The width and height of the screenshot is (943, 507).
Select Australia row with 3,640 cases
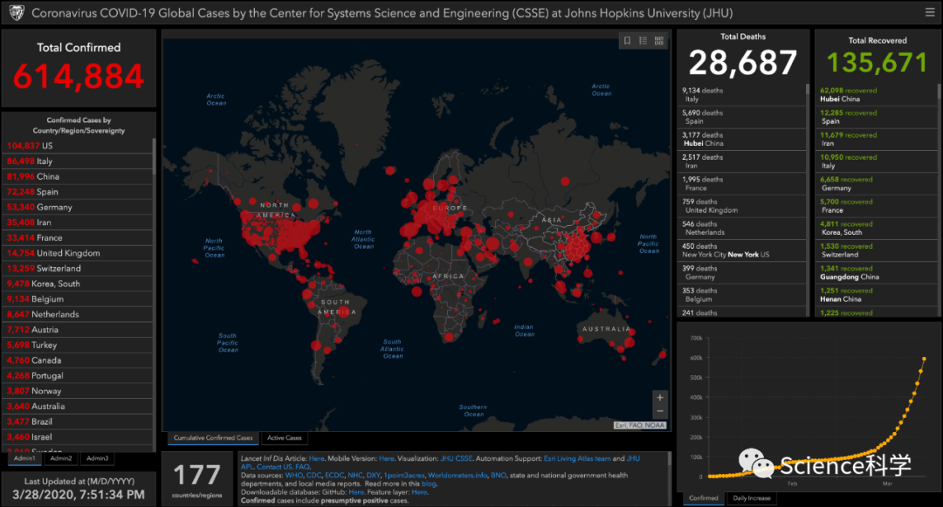pos(78,406)
